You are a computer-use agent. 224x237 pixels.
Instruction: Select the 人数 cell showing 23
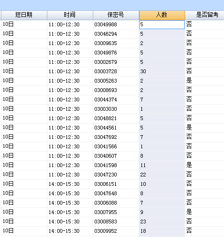point(162,222)
